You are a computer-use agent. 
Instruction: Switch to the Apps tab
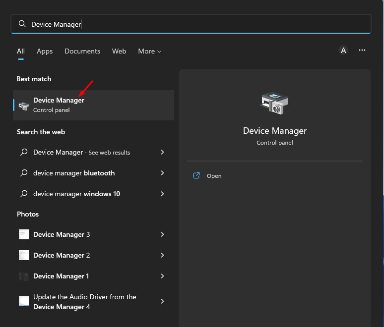45,52
